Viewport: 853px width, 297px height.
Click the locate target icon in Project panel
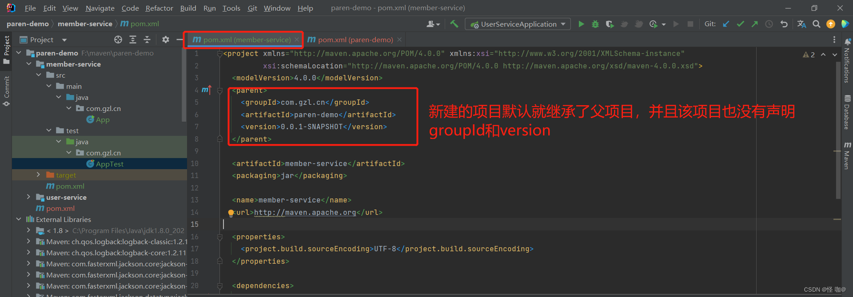tap(118, 40)
